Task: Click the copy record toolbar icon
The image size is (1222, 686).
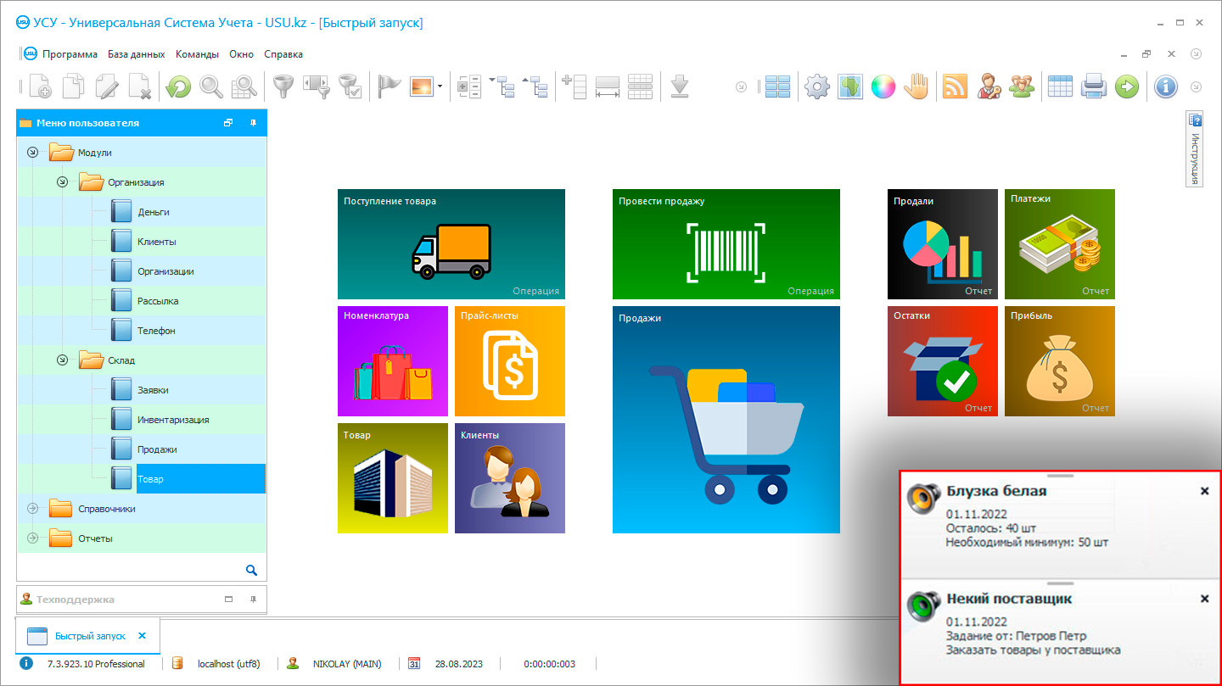Action: tap(74, 86)
